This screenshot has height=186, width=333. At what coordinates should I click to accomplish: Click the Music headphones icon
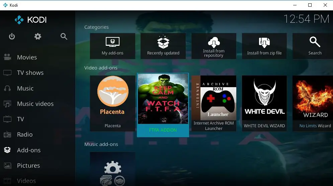(x=7, y=88)
